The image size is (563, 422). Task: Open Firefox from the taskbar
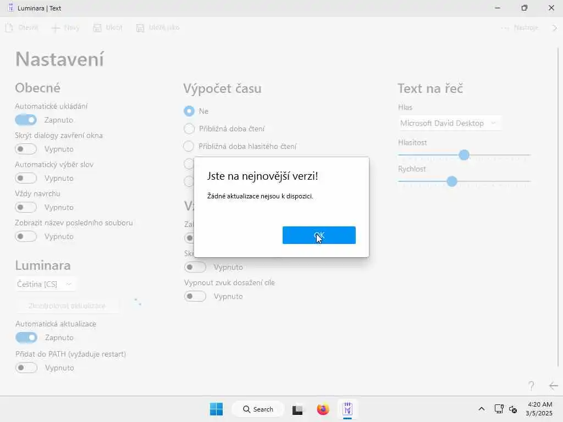[323, 409]
